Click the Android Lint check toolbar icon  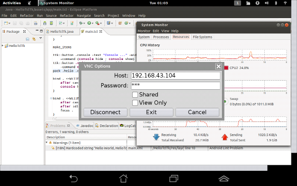[61, 23]
